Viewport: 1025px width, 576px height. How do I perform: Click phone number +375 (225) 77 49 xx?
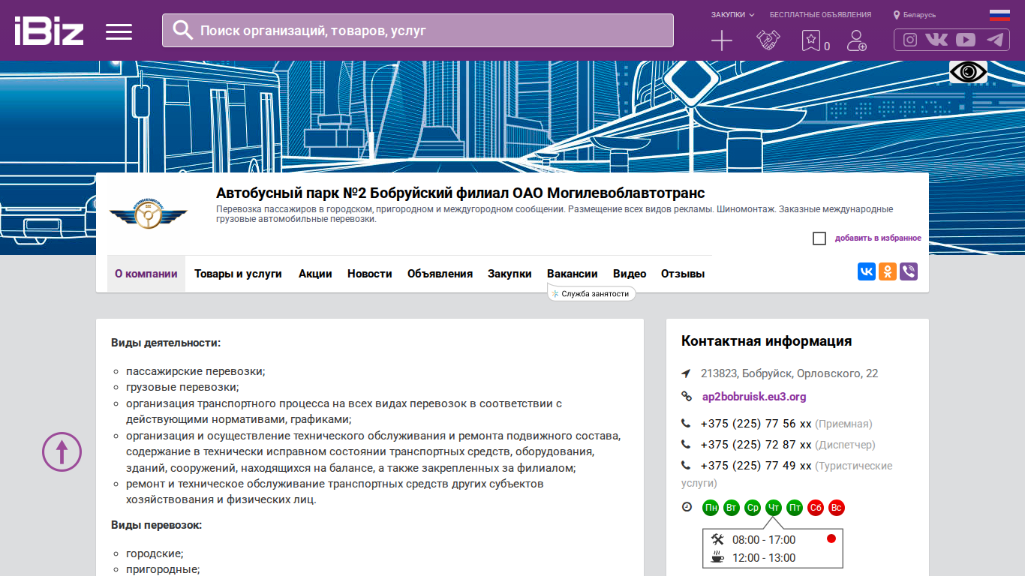coord(756,466)
